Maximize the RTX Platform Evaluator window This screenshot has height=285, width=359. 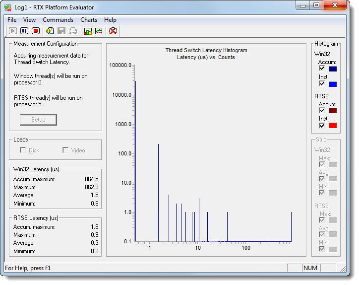coord(316,5)
